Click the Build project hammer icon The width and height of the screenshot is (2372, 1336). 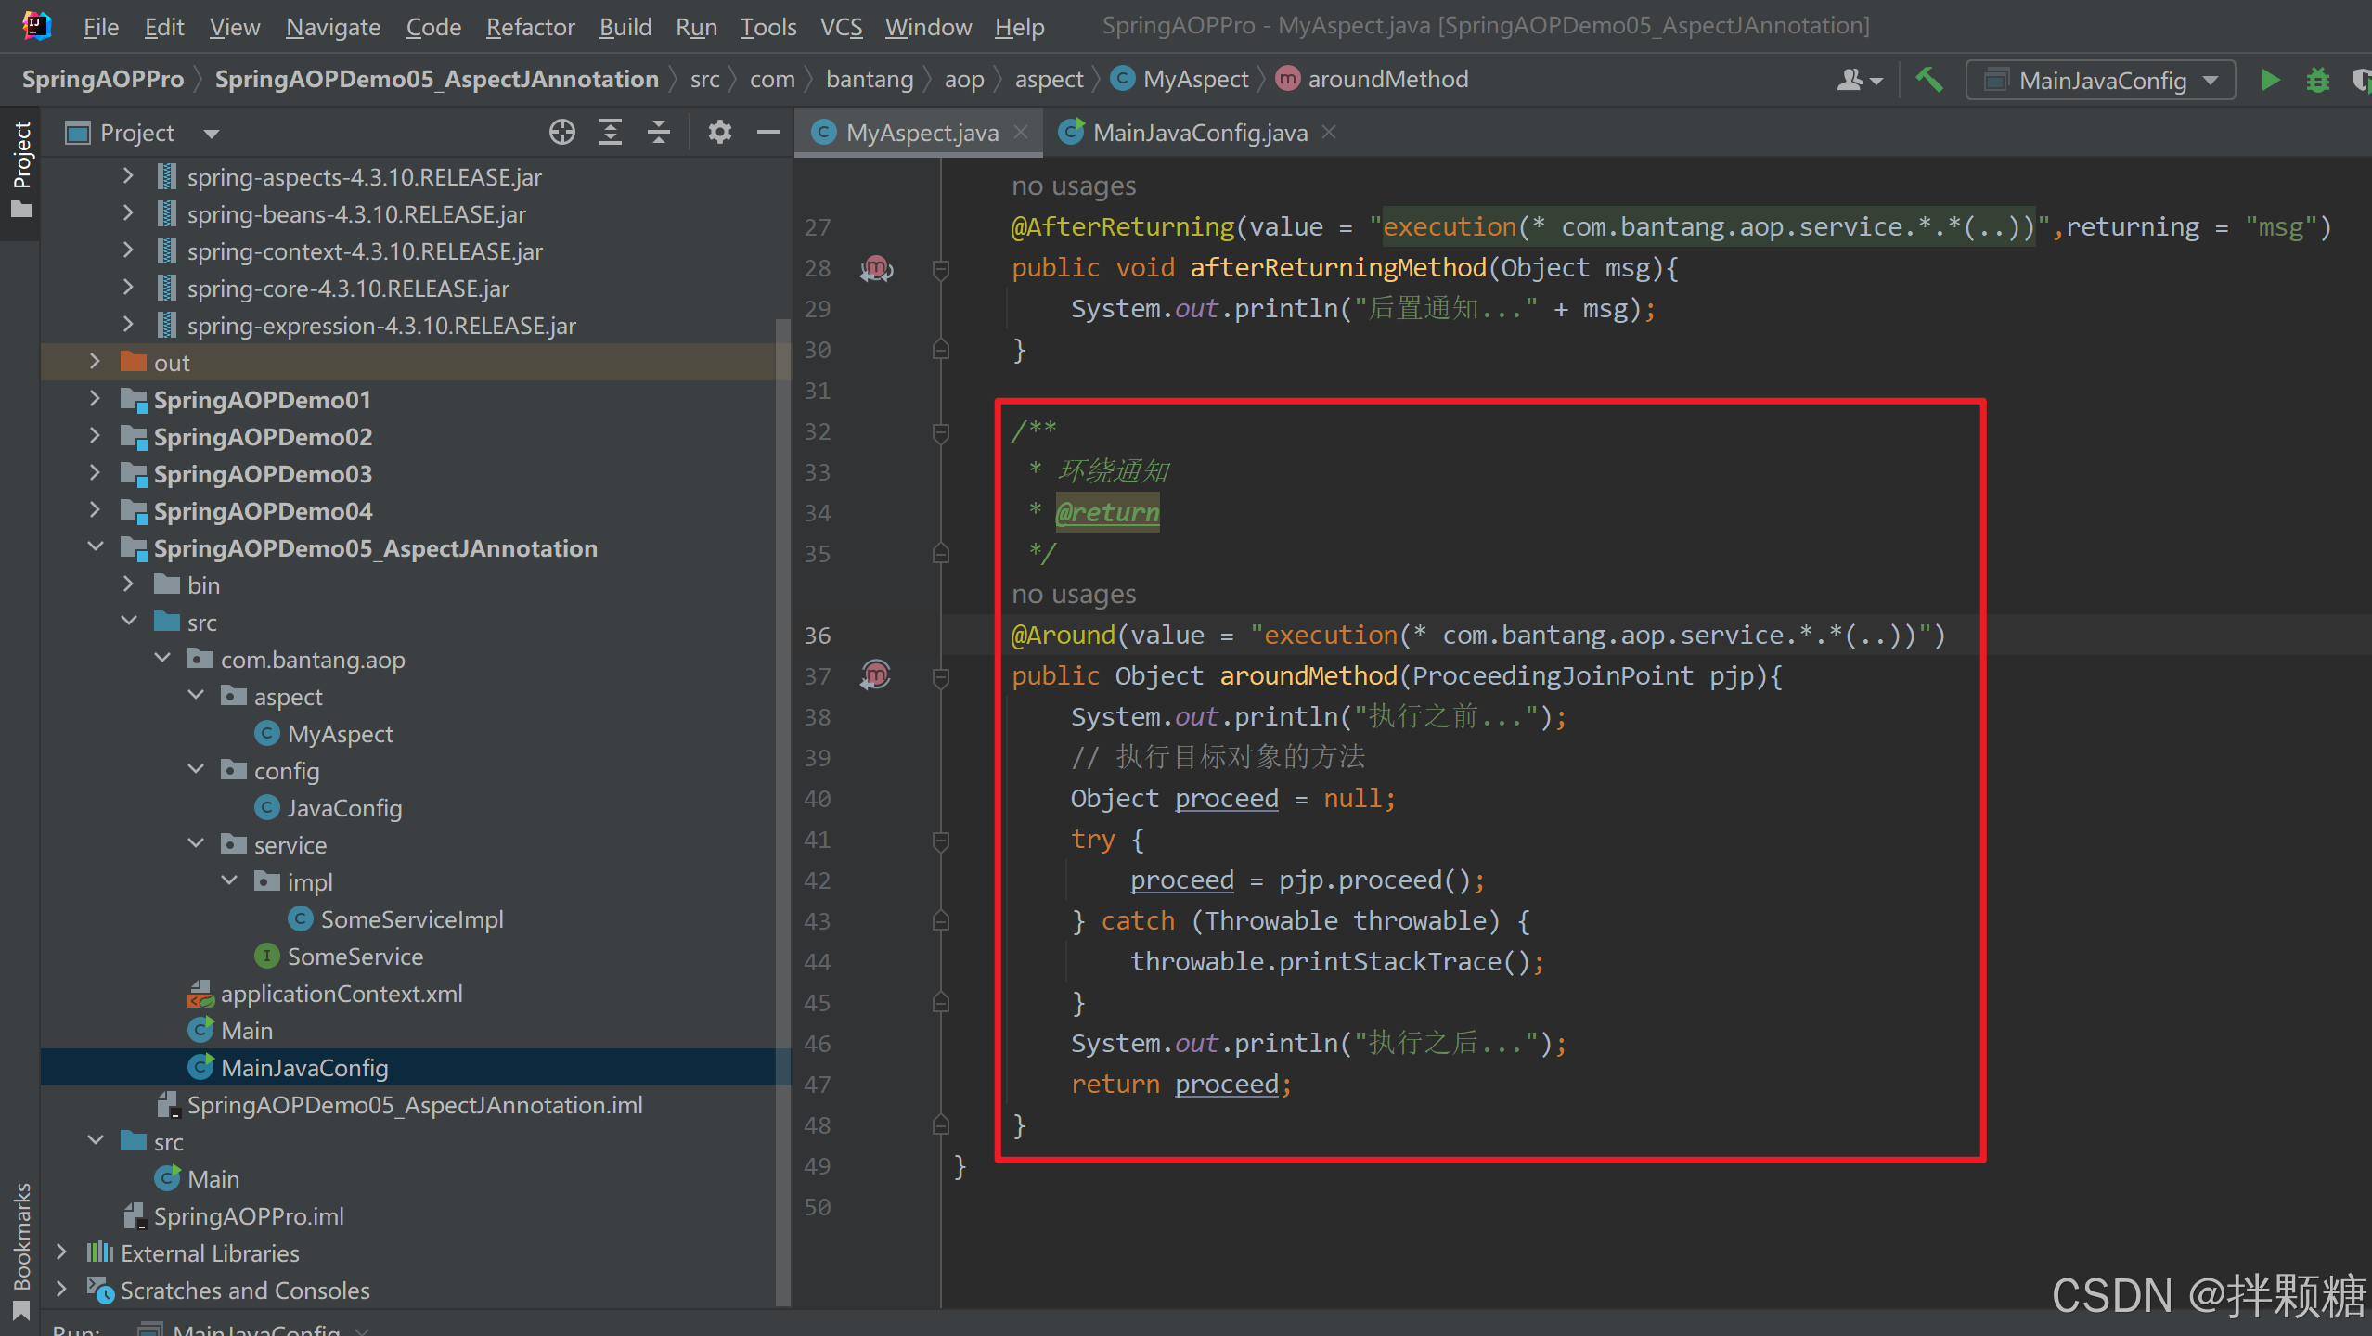(1929, 81)
